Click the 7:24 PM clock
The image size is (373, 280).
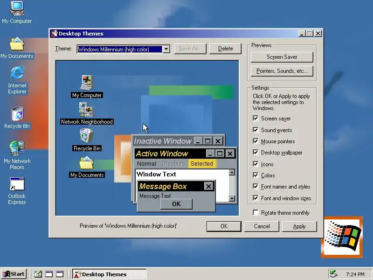pos(355,274)
